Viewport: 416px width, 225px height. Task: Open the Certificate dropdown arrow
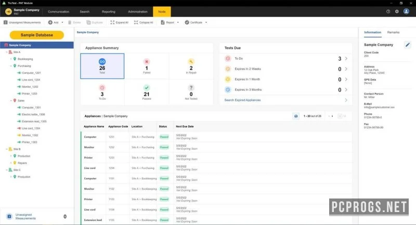click(x=206, y=22)
